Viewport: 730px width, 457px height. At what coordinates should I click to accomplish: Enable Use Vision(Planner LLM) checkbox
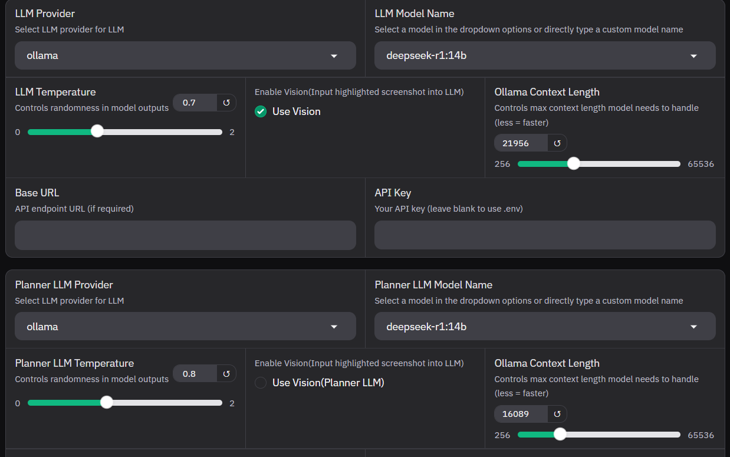coord(261,383)
